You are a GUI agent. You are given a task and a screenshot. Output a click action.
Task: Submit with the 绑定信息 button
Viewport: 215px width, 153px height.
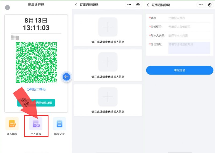tap(180, 70)
